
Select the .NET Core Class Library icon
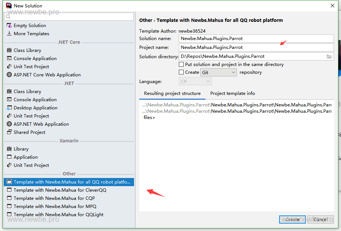coord(9,50)
